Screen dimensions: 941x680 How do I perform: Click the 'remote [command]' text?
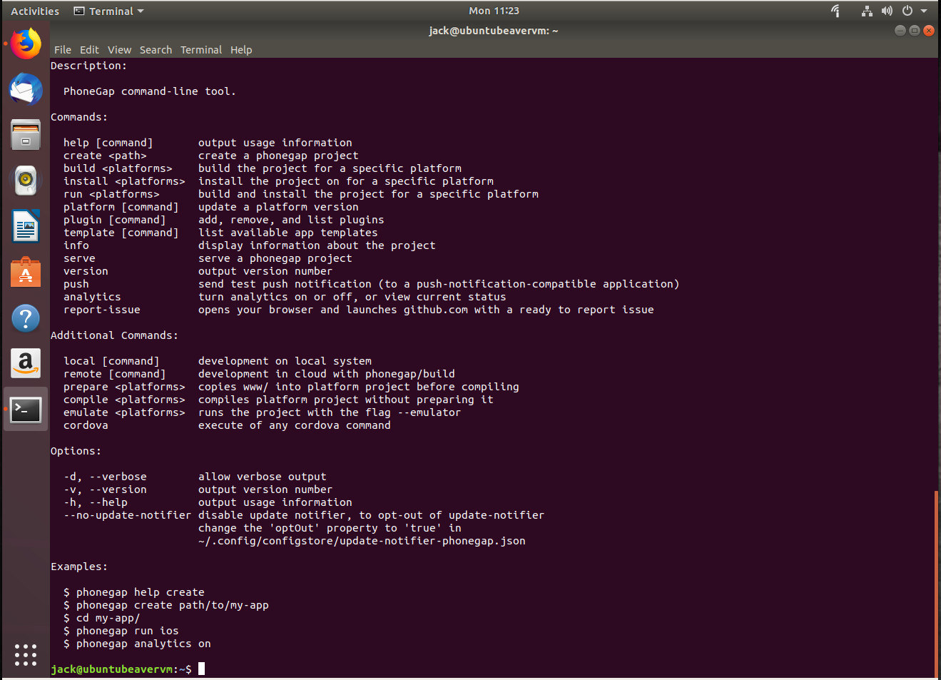114,374
